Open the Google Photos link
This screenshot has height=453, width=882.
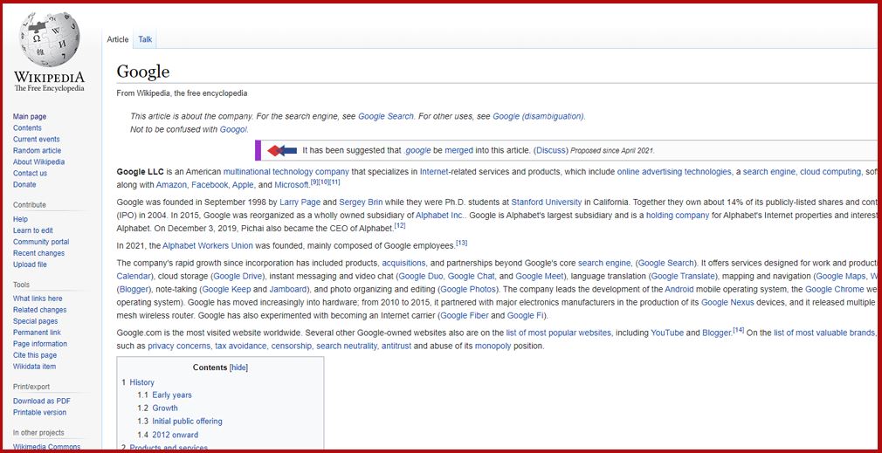tap(468, 290)
